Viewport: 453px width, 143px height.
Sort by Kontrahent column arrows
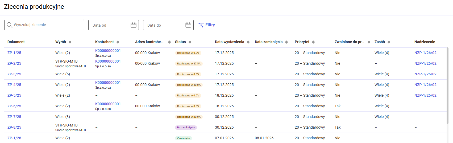[118, 42]
